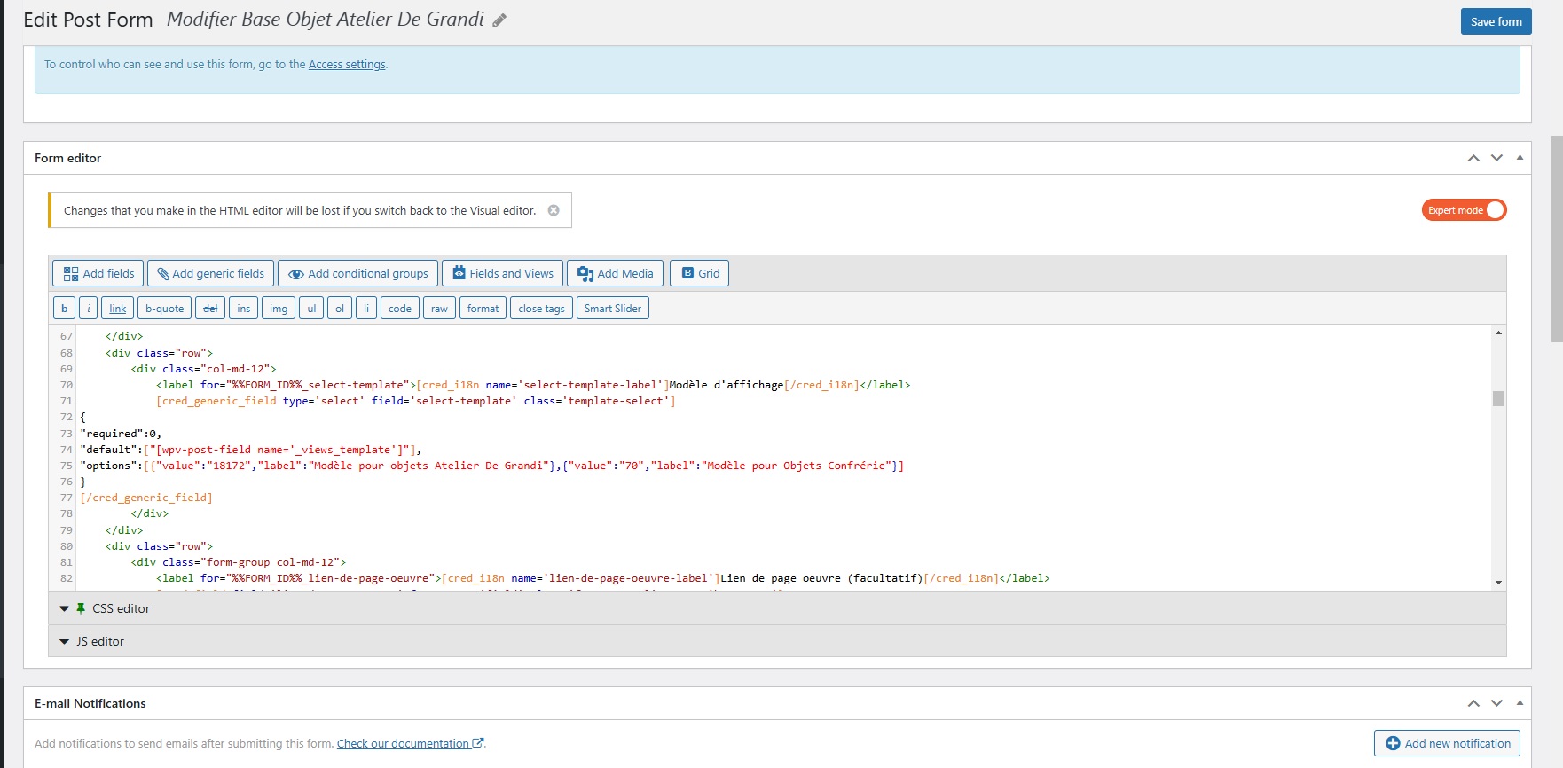Viewport: 1563px width, 768px height.
Task: Click code line 75 with options JSON
Action: pyautogui.click(x=492, y=466)
